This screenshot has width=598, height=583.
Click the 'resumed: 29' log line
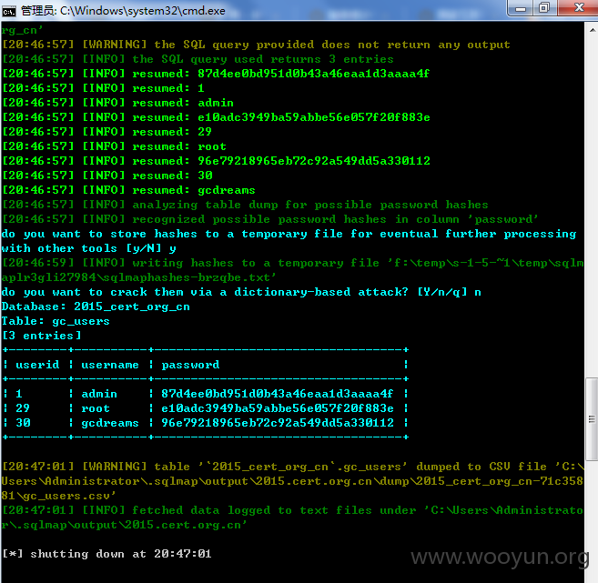coord(106,132)
